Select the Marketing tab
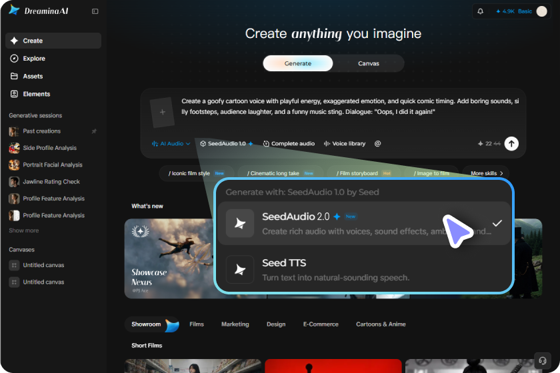Image resolution: width=560 pixels, height=373 pixels. 235,324
